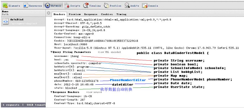Screen dimensions: 244x108
Task: Click the Connection: keep-alive header
Action: (72, 37)
